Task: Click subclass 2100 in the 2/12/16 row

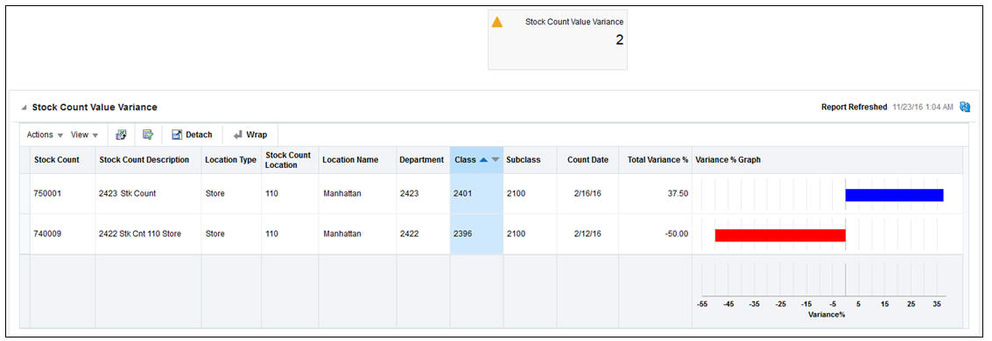Action: (x=517, y=233)
